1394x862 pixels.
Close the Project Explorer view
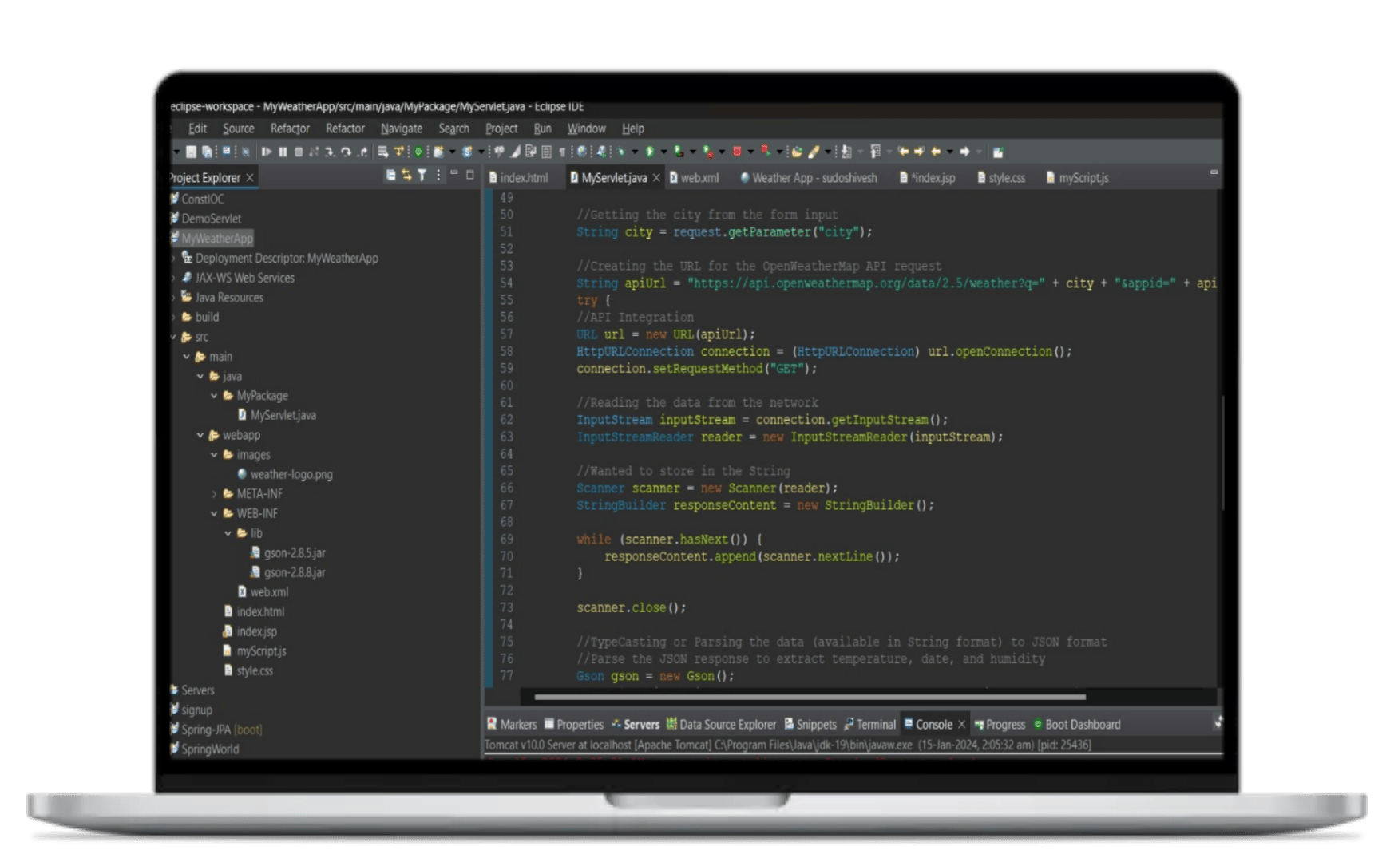coord(250,178)
